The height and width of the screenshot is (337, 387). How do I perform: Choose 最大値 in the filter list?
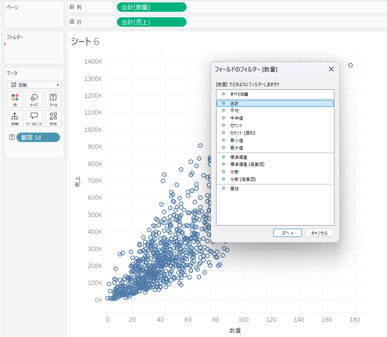coord(275,148)
